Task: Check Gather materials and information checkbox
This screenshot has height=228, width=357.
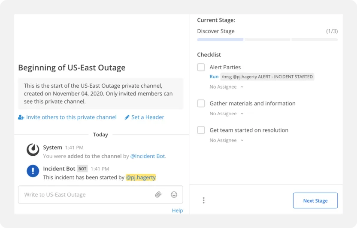Action: click(201, 103)
